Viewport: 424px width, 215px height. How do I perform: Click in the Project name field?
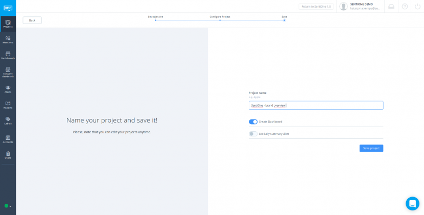(x=316, y=105)
